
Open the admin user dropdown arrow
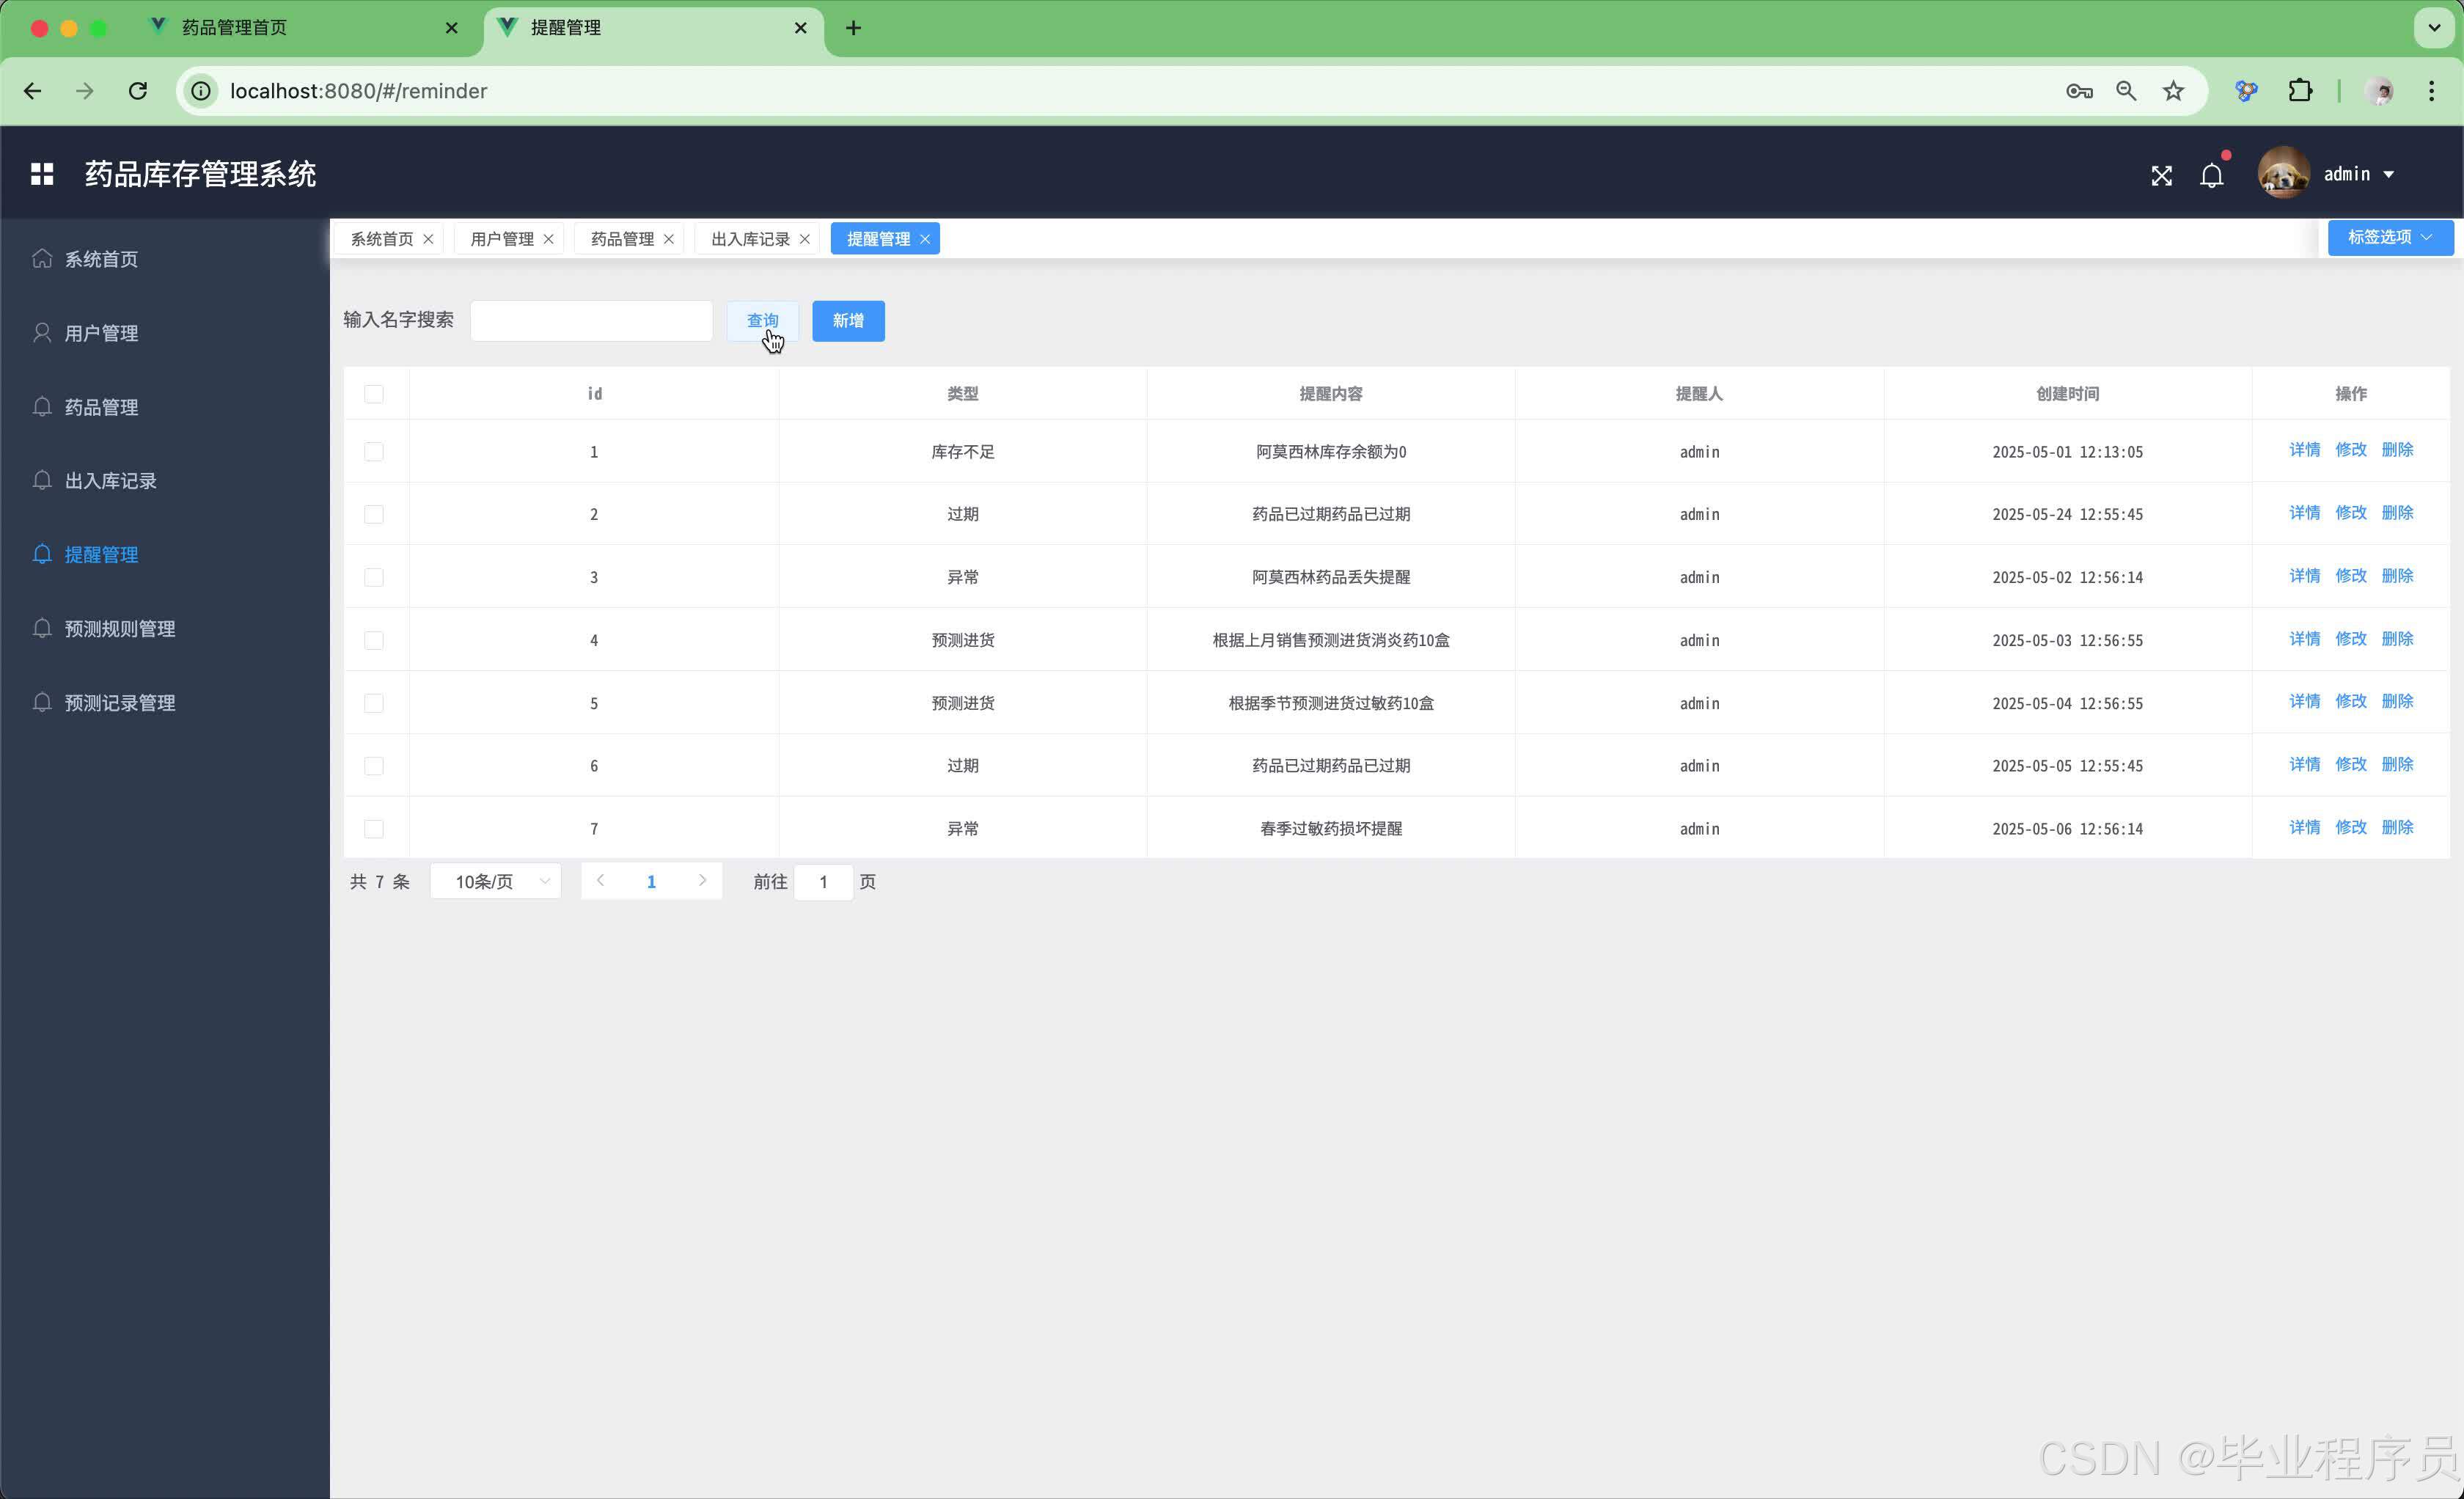pos(2389,174)
